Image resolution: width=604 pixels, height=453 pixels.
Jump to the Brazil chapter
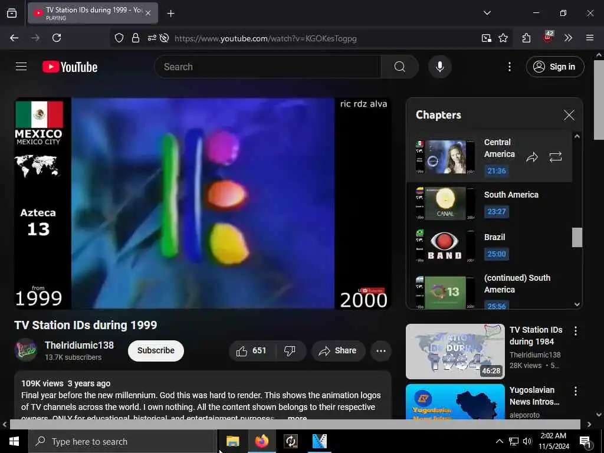coord(489,246)
